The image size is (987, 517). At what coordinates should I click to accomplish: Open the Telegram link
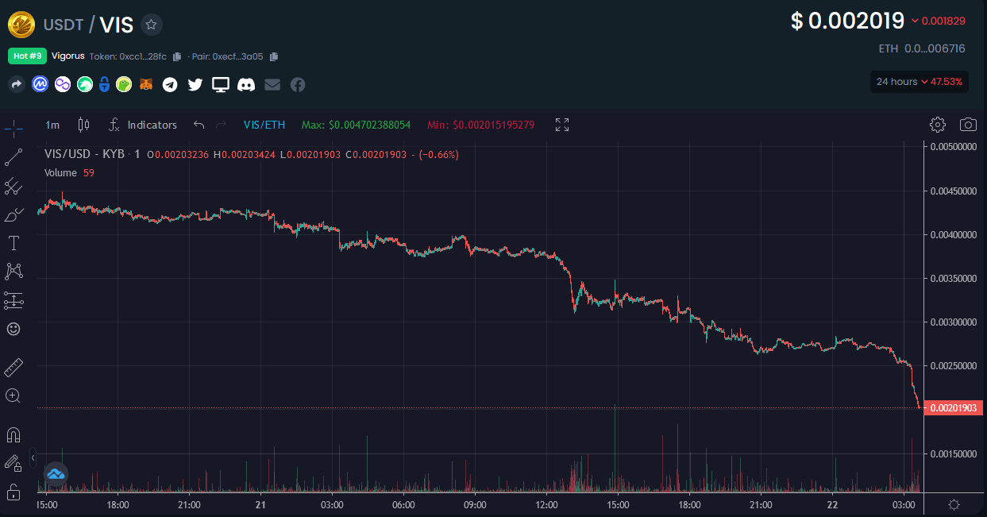[x=170, y=84]
